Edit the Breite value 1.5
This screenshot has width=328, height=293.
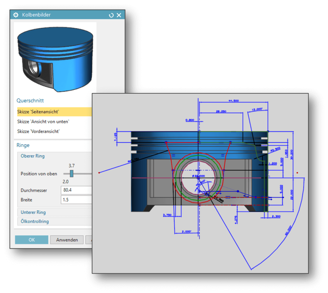click(73, 199)
